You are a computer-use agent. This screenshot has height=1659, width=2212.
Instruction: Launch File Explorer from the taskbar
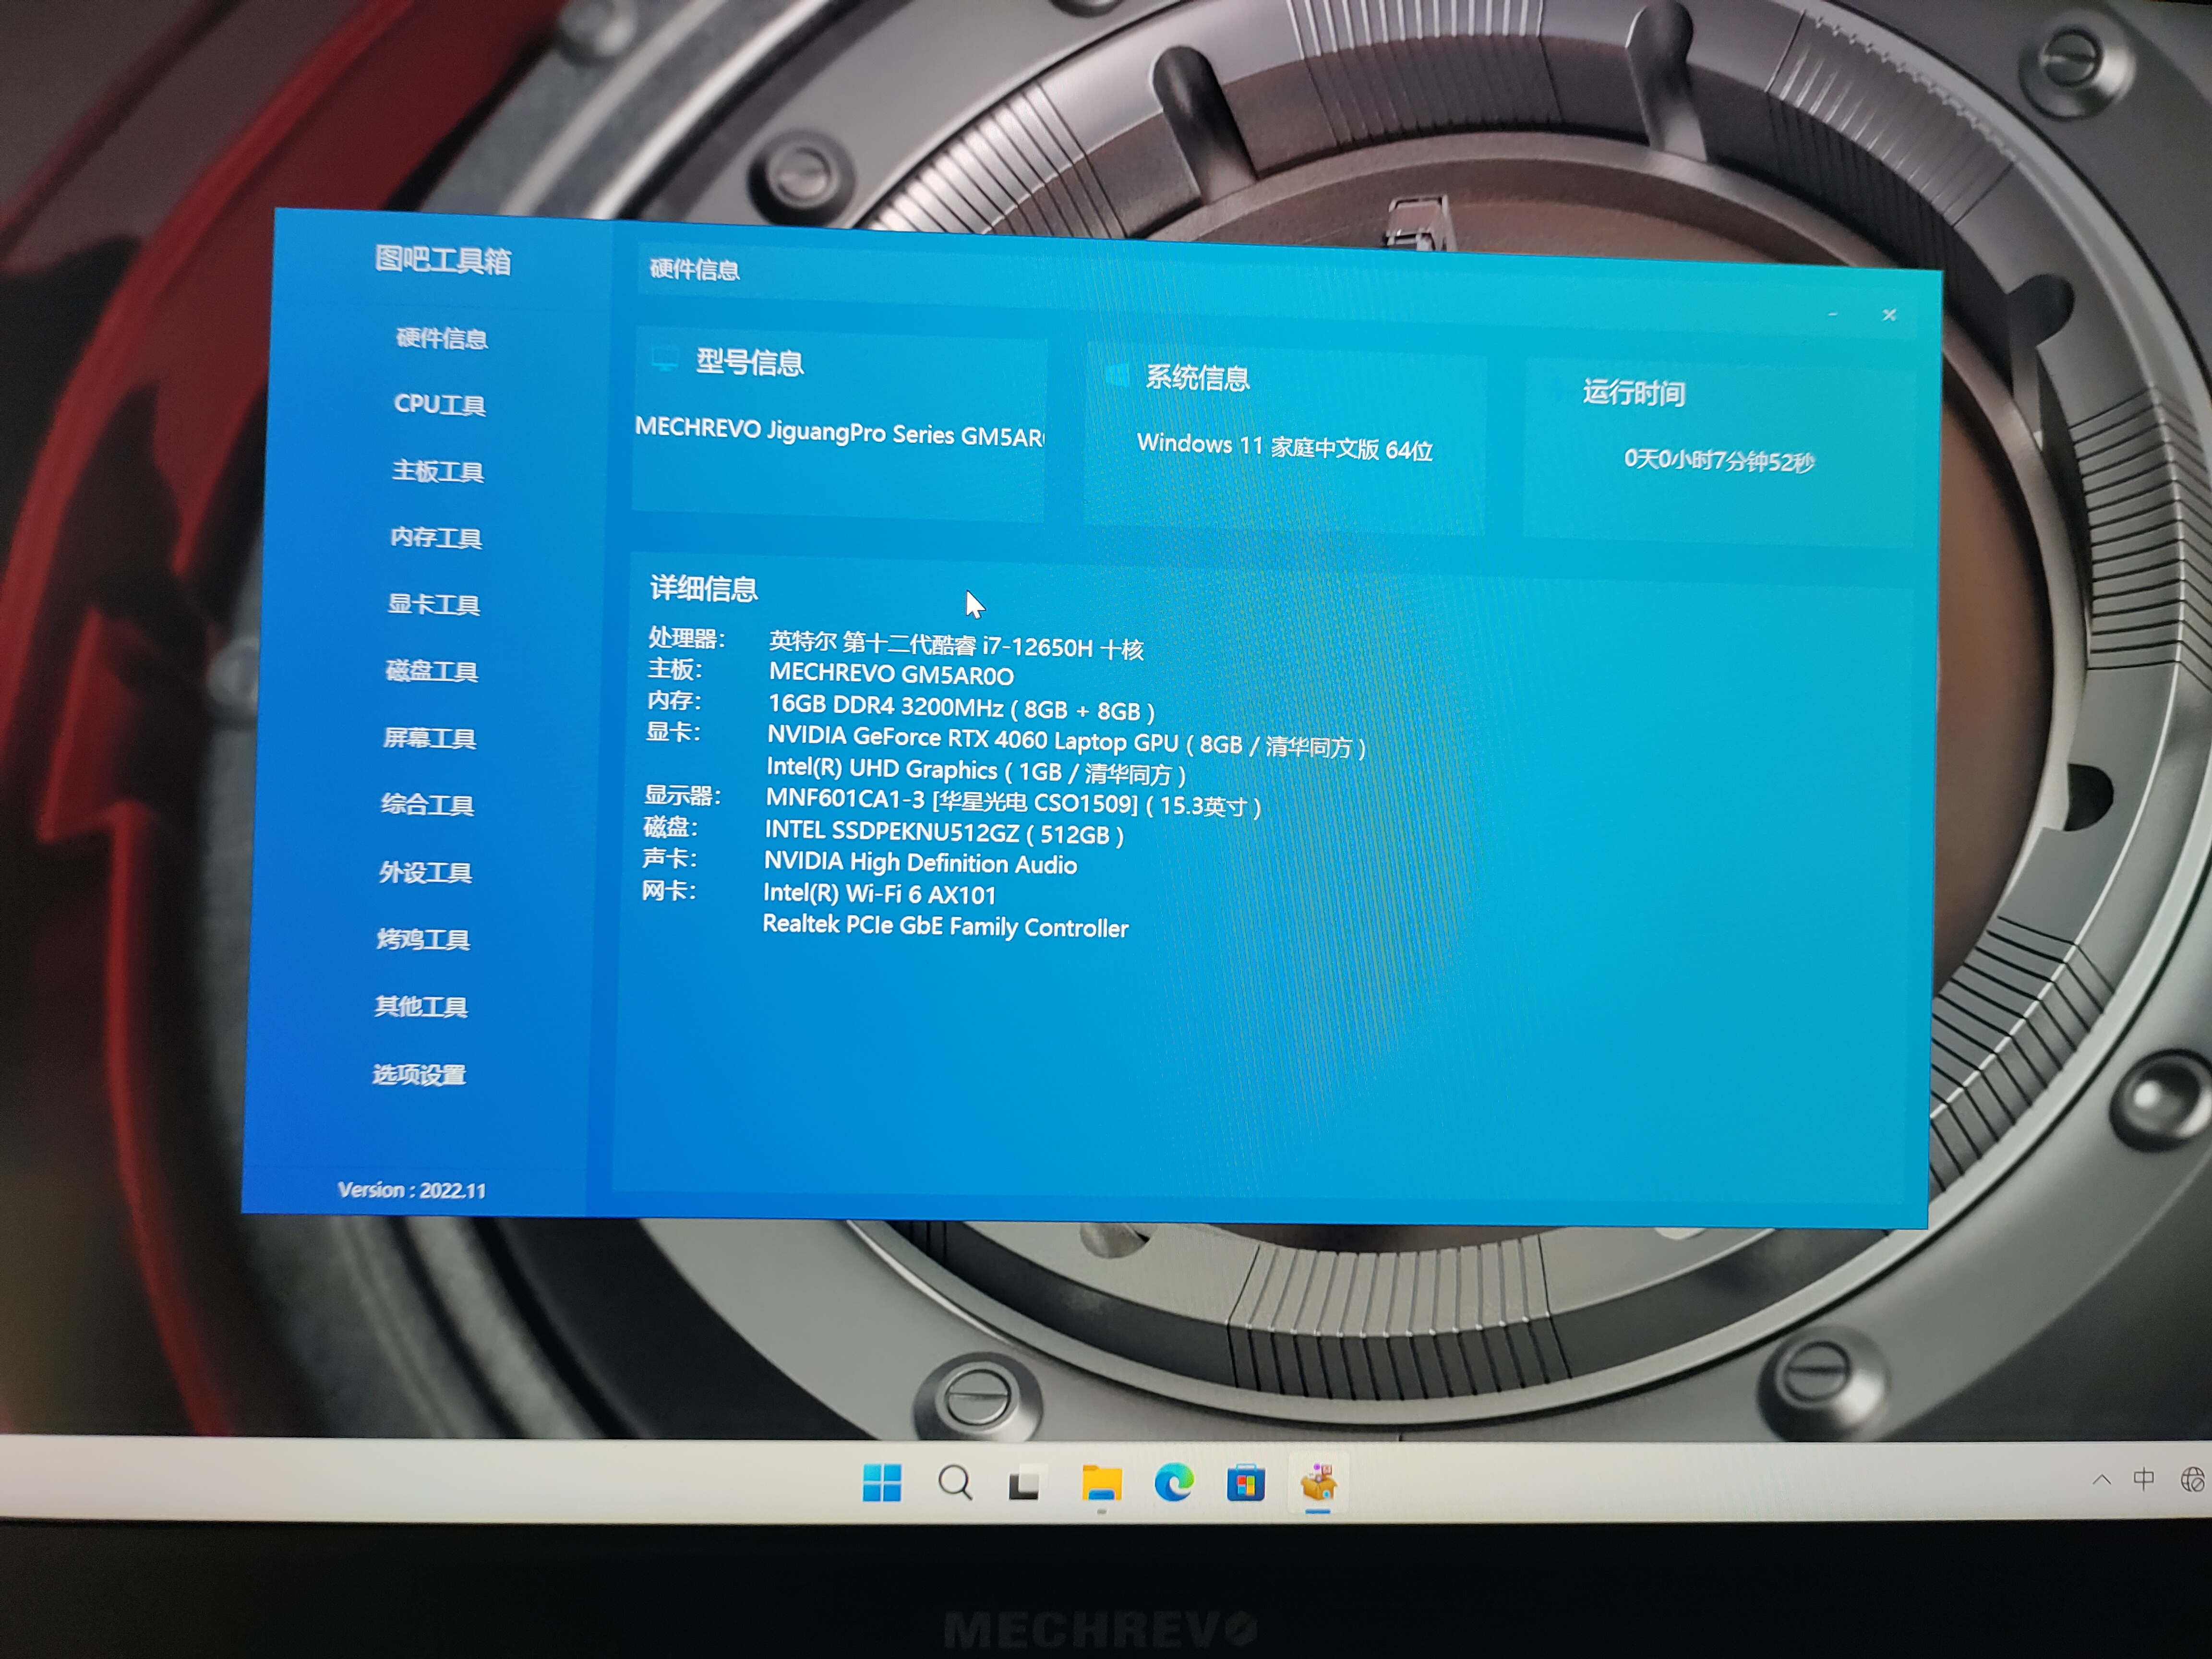[1101, 1482]
